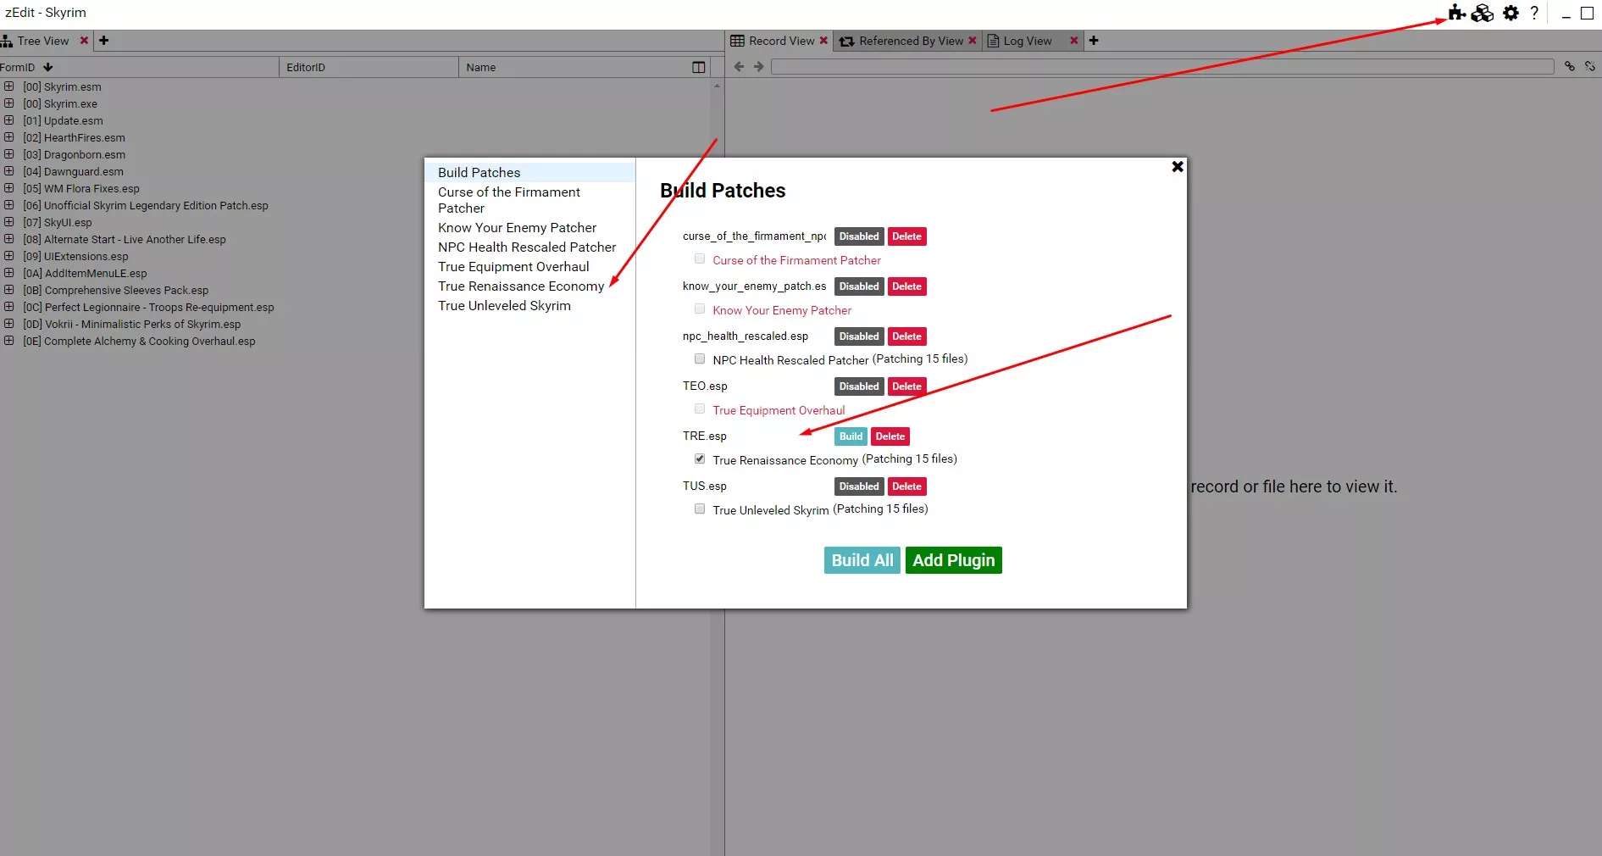Expand the [04] Dawnguard.esm node
The image size is (1602, 856).
[x=8, y=171]
